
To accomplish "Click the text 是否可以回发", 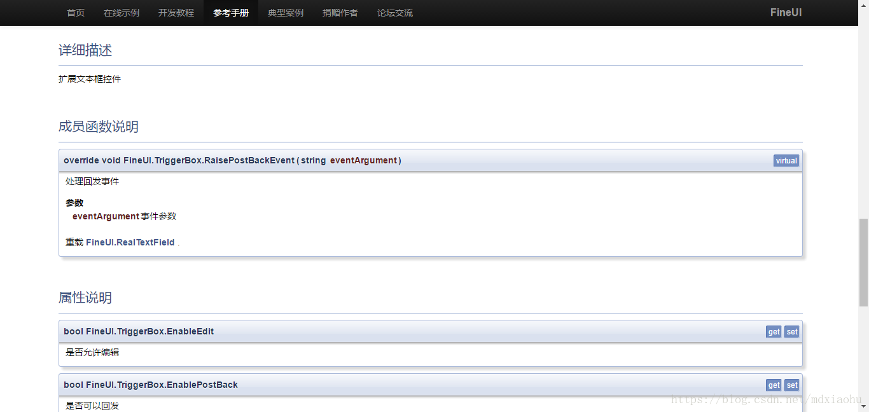I will point(92,405).
